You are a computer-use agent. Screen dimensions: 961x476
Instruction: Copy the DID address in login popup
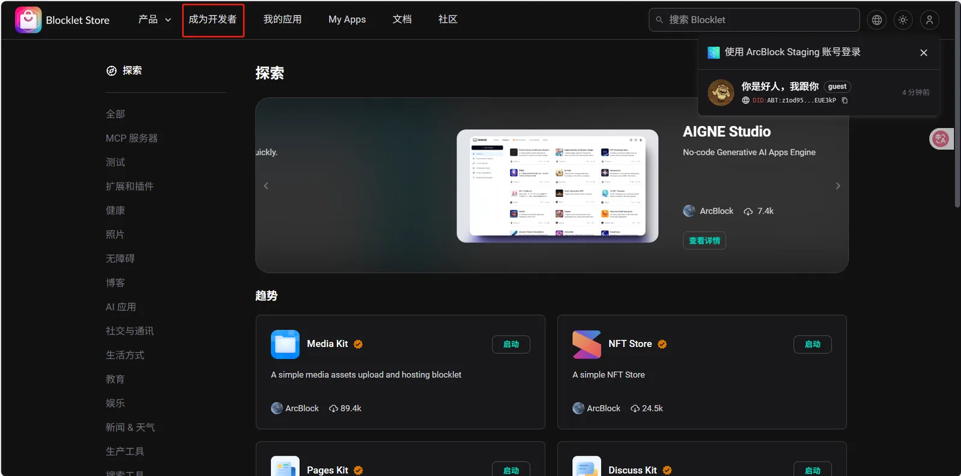click(844, 100)
